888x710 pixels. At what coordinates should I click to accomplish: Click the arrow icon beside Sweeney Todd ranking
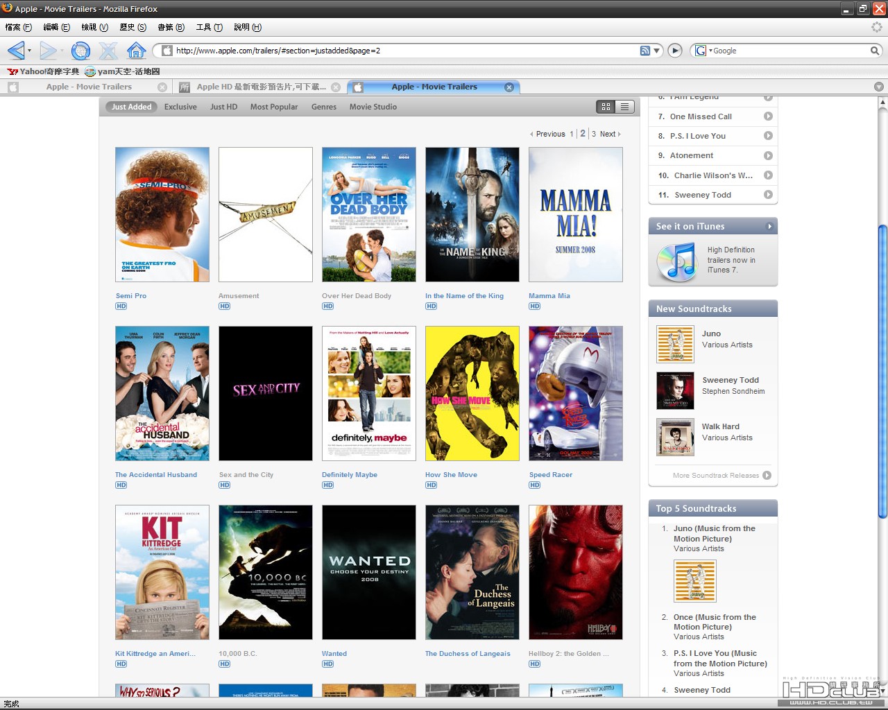click(x=768, y=195)
